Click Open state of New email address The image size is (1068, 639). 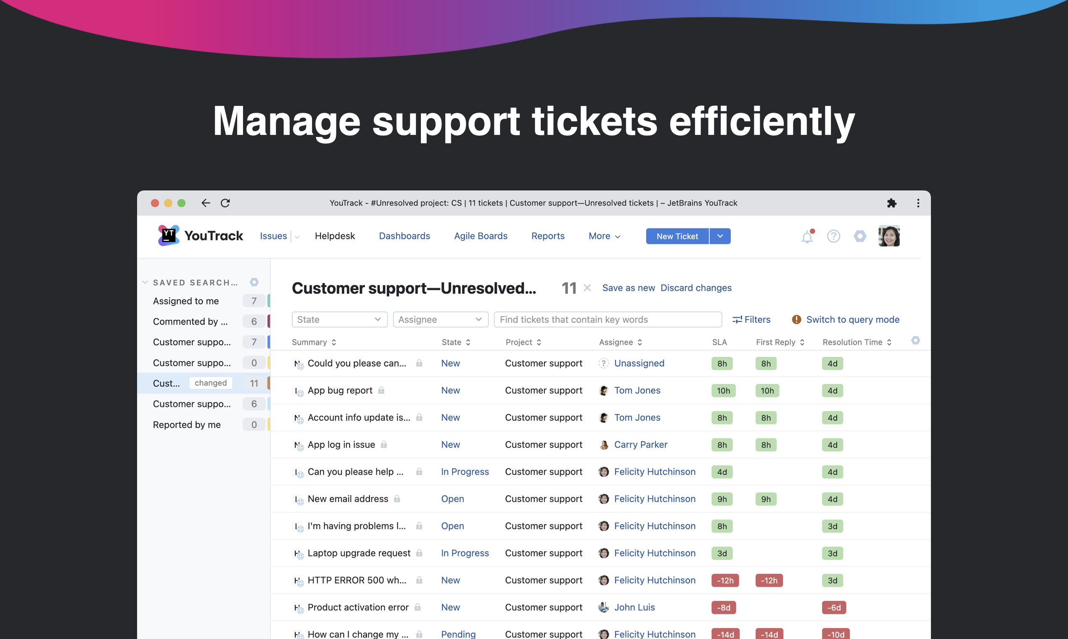[452, 499]
